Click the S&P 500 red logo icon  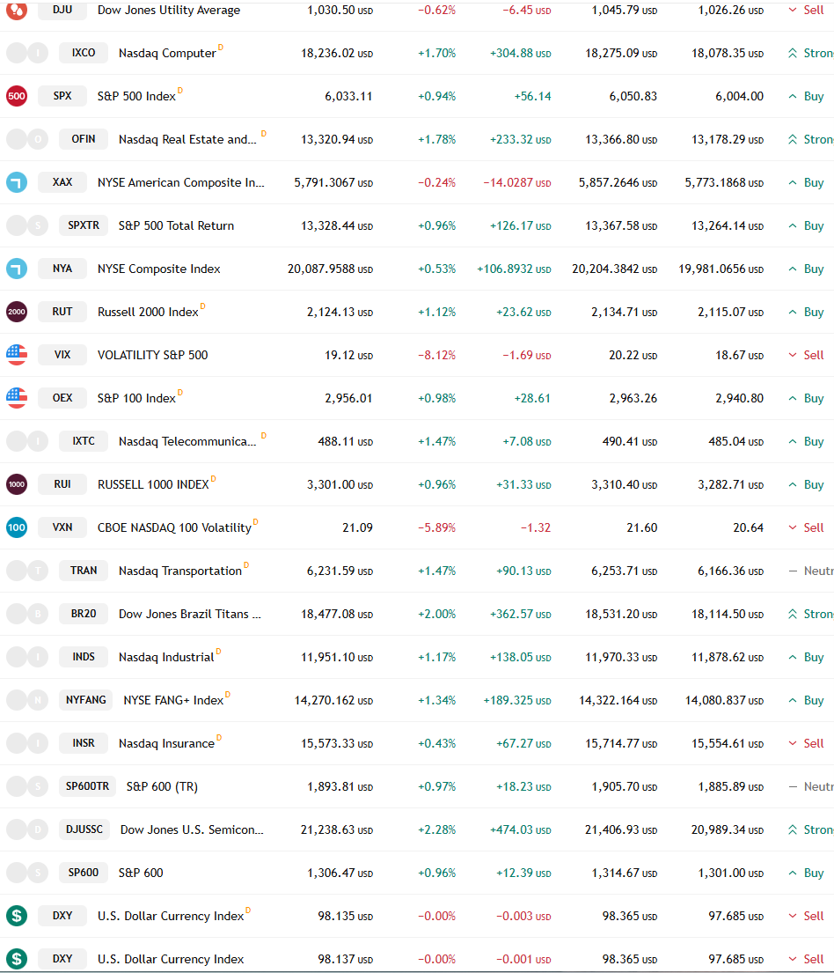coord(17,96)
